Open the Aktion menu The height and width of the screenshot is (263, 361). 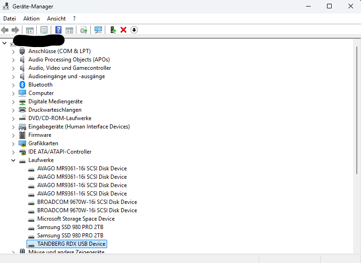31,19
